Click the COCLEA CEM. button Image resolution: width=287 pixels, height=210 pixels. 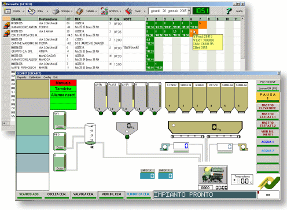click(x=57, y=195)
